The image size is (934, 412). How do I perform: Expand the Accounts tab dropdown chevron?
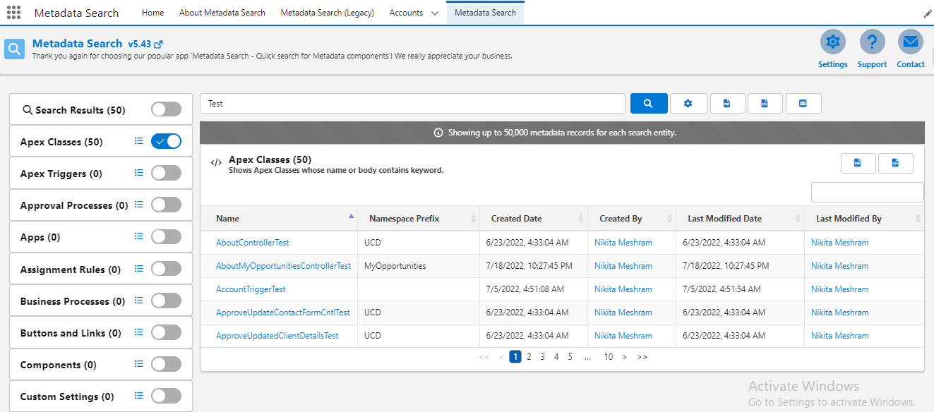coord(434,13)
